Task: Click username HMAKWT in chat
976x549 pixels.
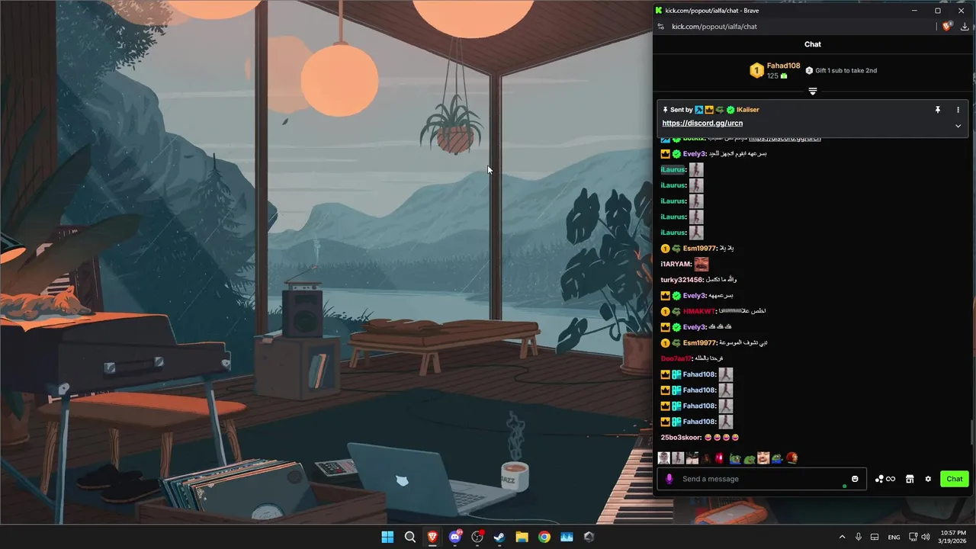Action: coord(698,311)
